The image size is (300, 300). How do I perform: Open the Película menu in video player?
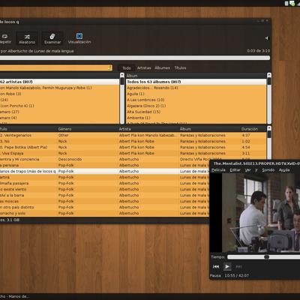tap(218, 170)
